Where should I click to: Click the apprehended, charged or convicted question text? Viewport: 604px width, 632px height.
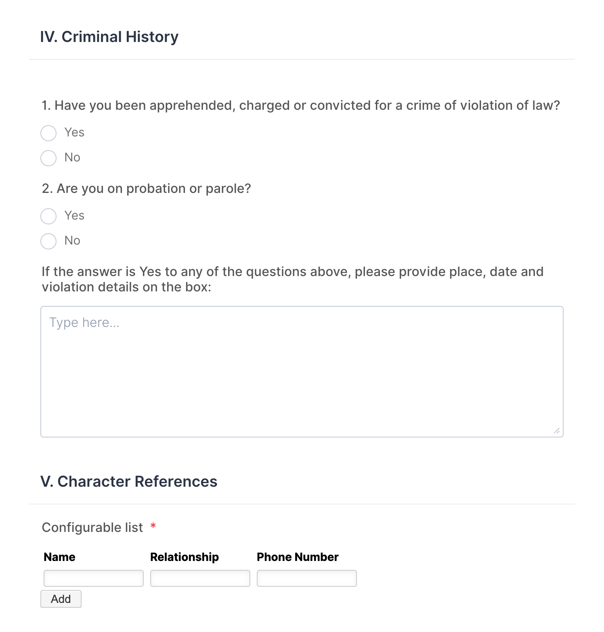coord(301,105)
